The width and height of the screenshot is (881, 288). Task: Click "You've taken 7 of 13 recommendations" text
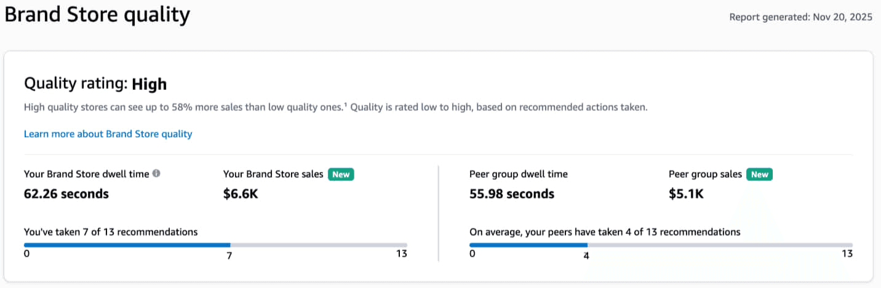111,232
